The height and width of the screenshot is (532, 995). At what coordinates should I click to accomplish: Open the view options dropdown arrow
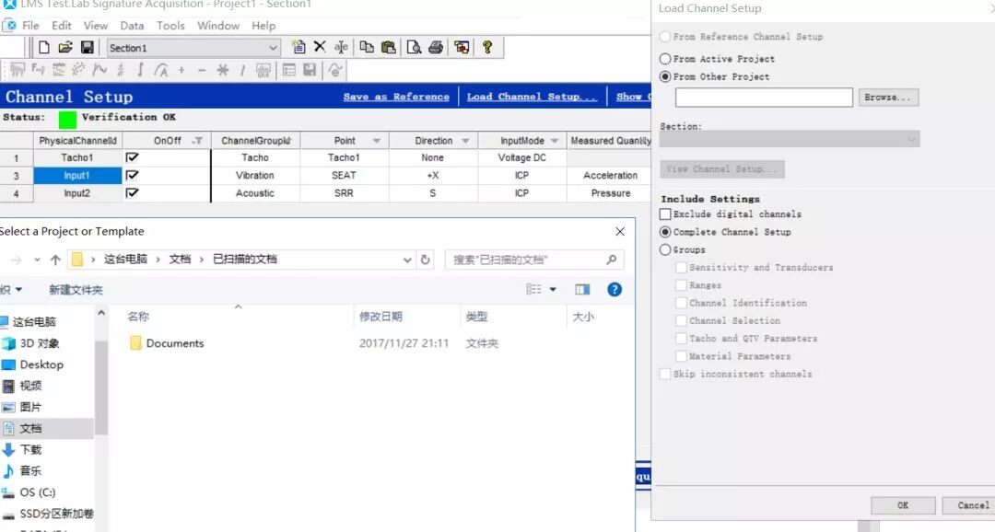coord(553,289)
